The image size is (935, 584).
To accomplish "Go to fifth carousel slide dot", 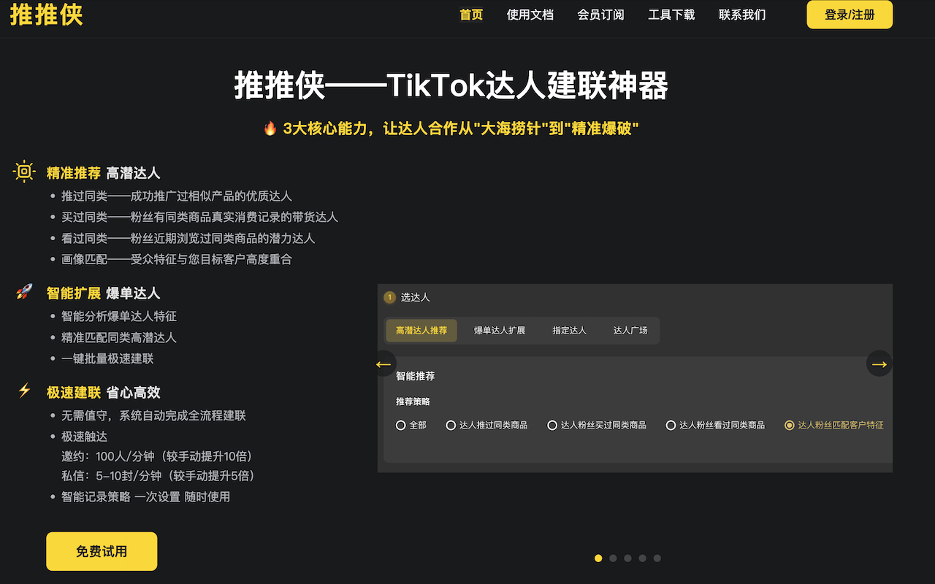I will pos(657,558).
